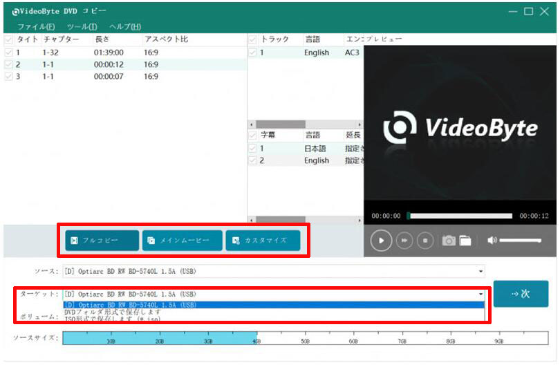Stop the preview playback
Viewport: 560px width, 365px height.
point(425,241)
